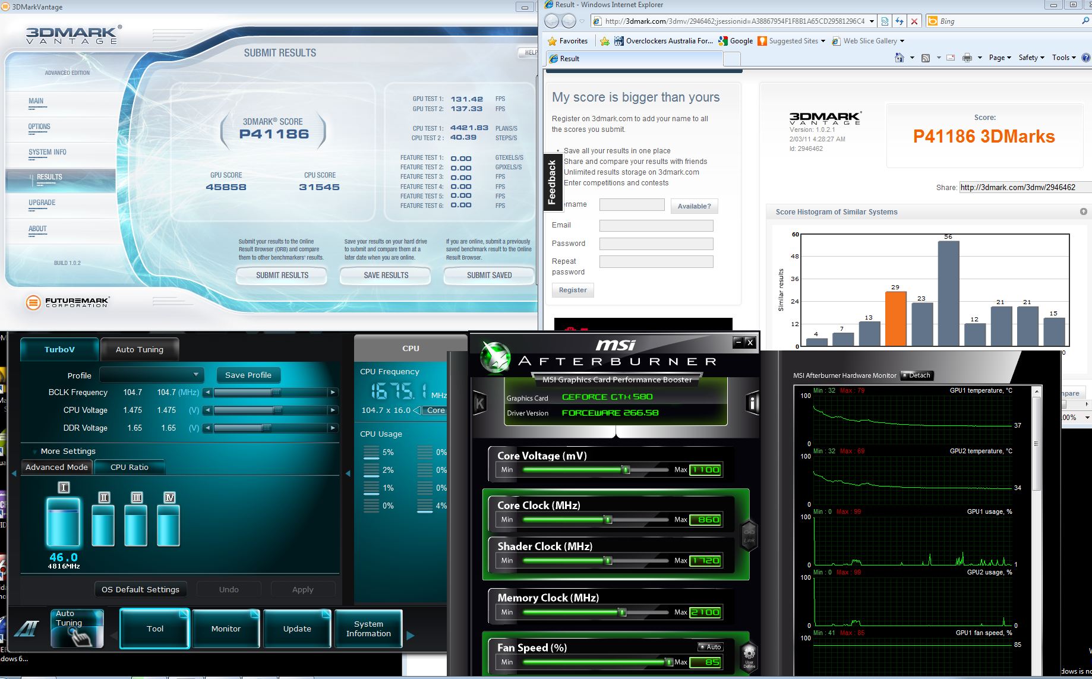Open the TurboV Profile dropdown

(x=152, y=375)
